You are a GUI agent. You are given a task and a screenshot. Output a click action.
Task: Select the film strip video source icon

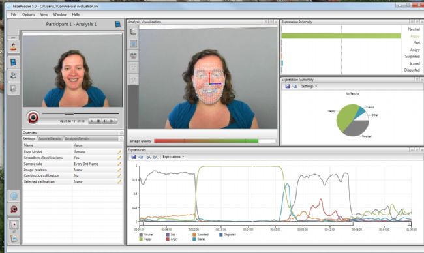tap(13, 62)
